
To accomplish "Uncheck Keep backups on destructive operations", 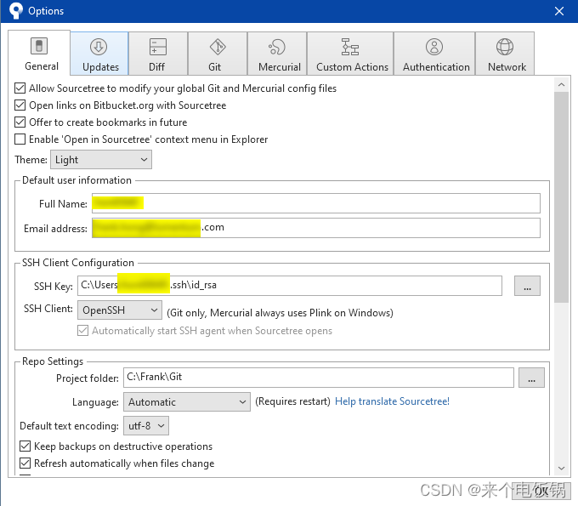I will click(x=25, y=446).
